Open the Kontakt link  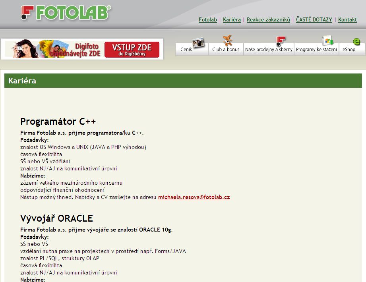(347, 19)
